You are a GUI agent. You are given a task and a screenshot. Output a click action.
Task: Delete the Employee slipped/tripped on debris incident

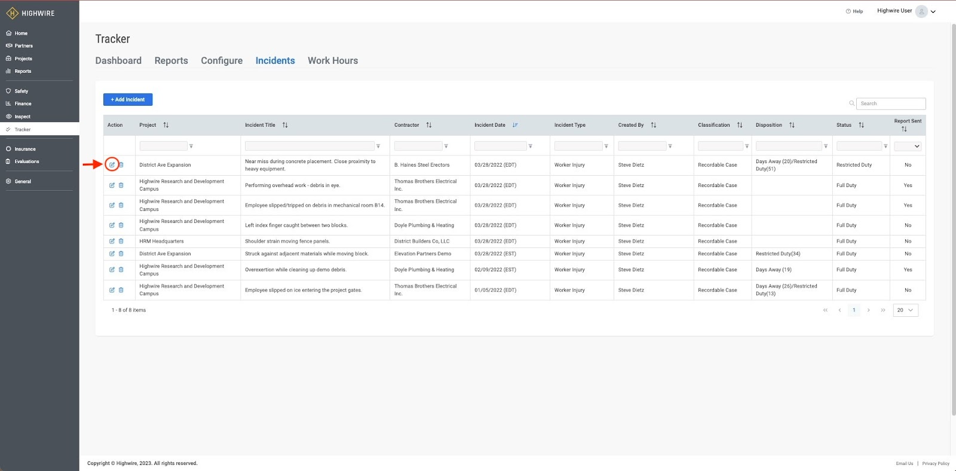point(121,205)
